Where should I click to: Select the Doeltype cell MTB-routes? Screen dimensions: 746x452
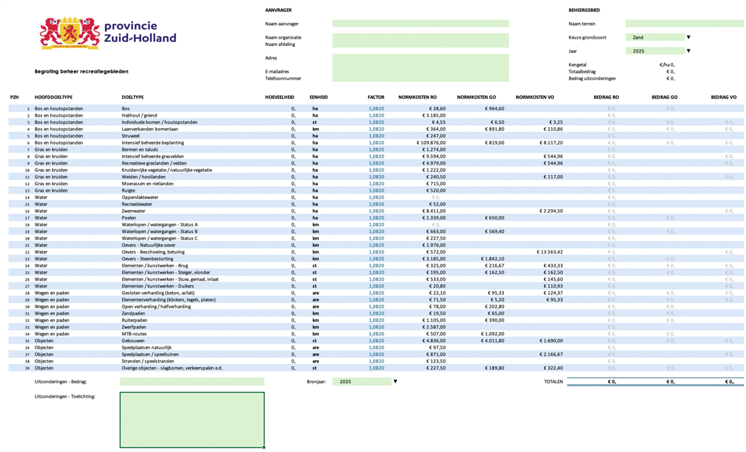coord(134,334)
